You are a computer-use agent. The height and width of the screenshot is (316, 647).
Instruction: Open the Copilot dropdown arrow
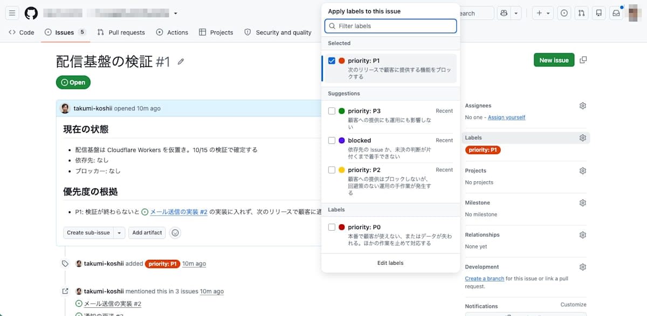click(517, 13)
